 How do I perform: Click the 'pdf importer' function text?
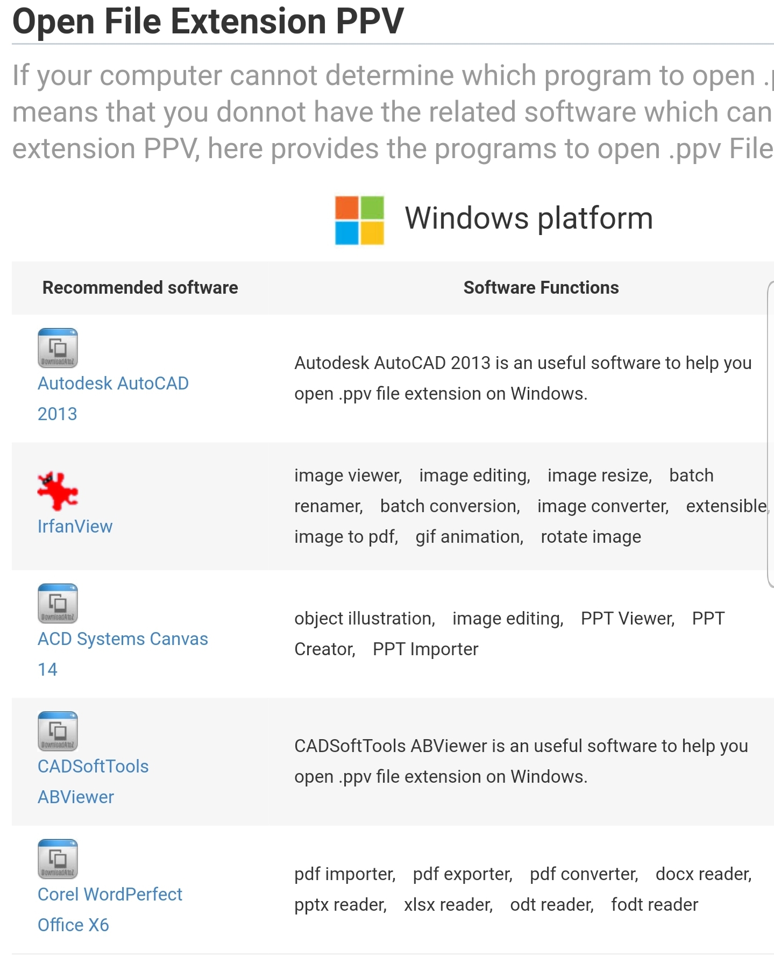(344, 874)
